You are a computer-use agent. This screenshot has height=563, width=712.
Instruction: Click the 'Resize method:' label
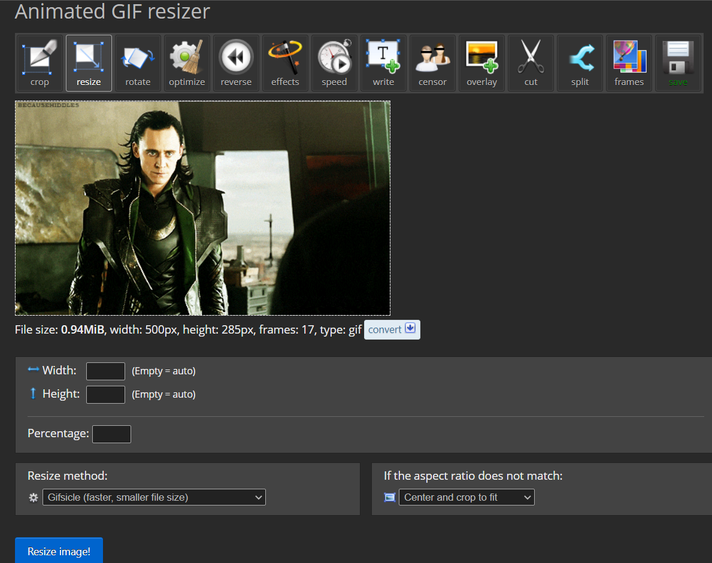[x=68, y=476]
